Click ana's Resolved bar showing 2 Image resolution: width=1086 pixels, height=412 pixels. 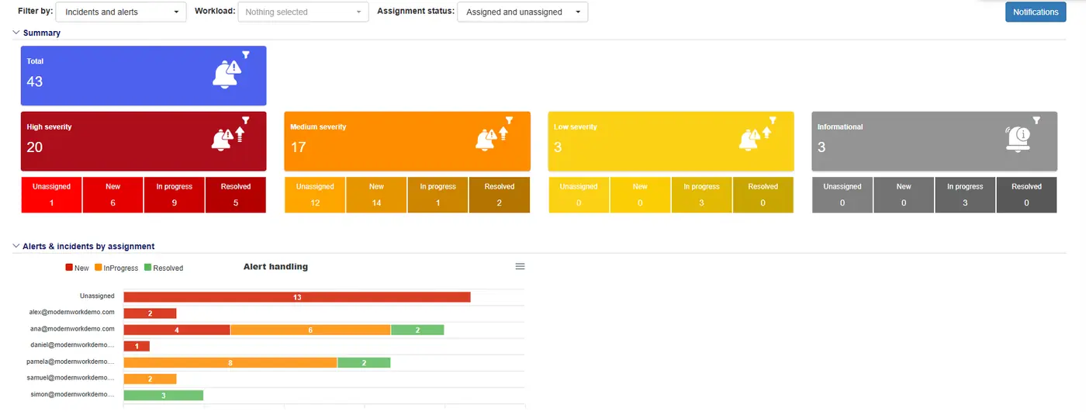[x=417, y=330]
